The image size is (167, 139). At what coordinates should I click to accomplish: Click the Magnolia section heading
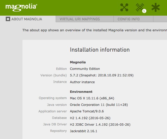tap(78, 62)
